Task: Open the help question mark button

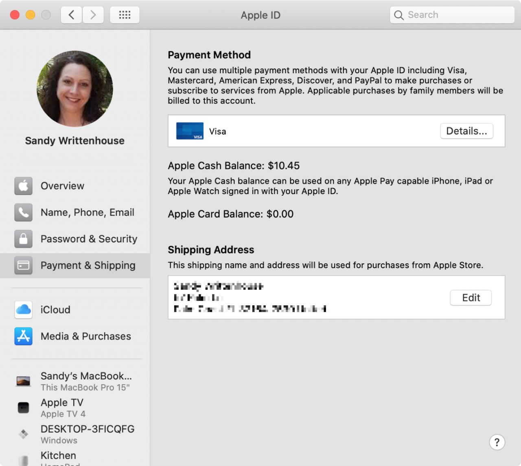Action: pos(497,442)
